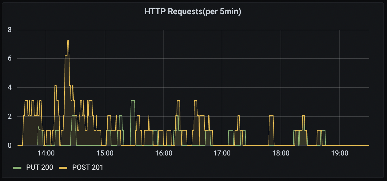Click the green PUT 200 legend color swatch
The height and width of the screenshot is (181, 387).
tap(18, 168)
